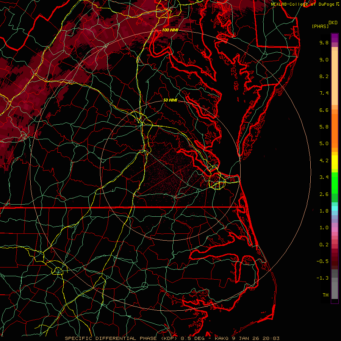Image resolution: width=341 pixels, height=341 pixels.
Task: Click the 1.0 scale value
Action: point(324,228)
